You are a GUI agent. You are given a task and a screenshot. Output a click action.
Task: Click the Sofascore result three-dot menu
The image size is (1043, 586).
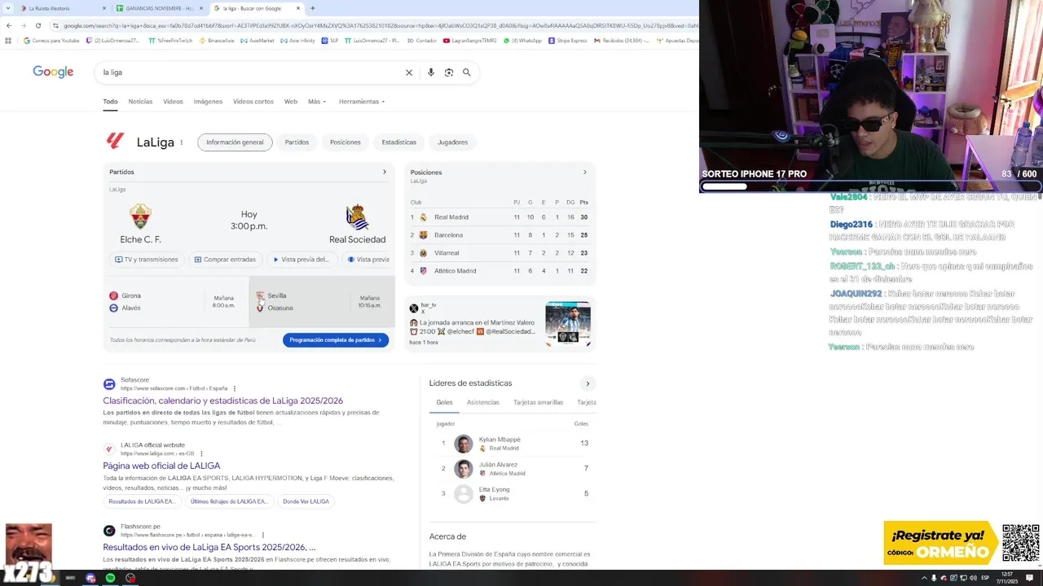coord(235,388)
